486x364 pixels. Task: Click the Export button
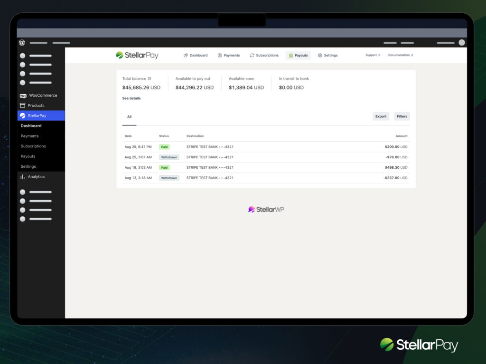[x=381, y=116]
